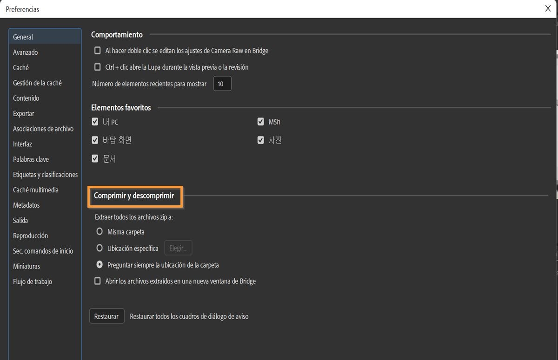Click the Restaurar button
This screenshot has height=360, width=558.
coord(106,316)
